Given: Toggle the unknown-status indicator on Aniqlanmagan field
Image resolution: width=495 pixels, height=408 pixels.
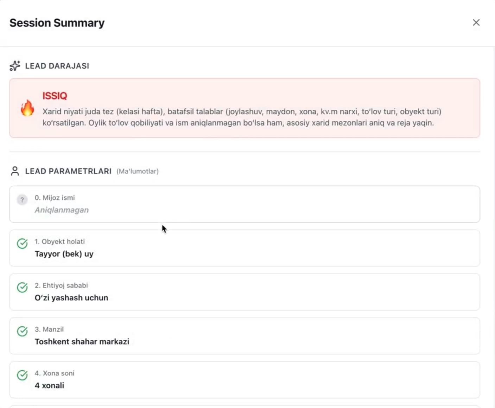Looking at the screenshot, I should coord(22,200).
